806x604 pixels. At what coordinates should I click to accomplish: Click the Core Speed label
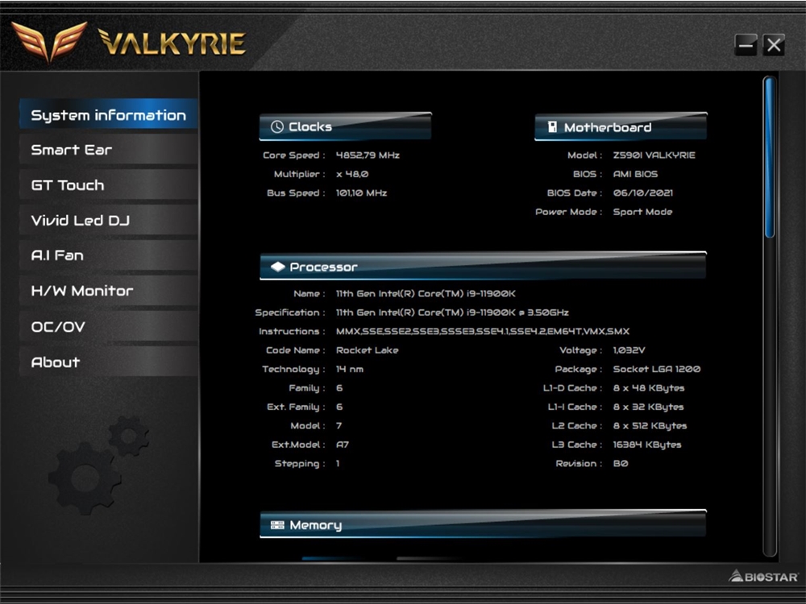(294, 155)
